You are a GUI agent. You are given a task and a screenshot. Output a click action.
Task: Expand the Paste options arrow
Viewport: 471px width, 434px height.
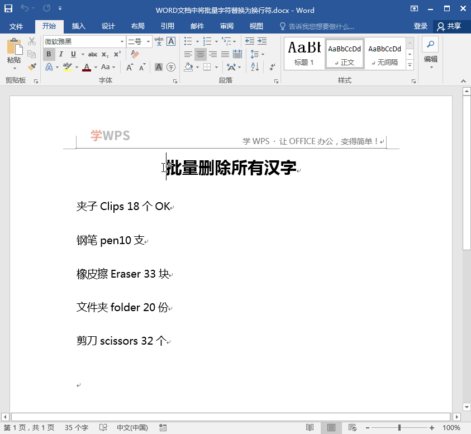point(14,68)
